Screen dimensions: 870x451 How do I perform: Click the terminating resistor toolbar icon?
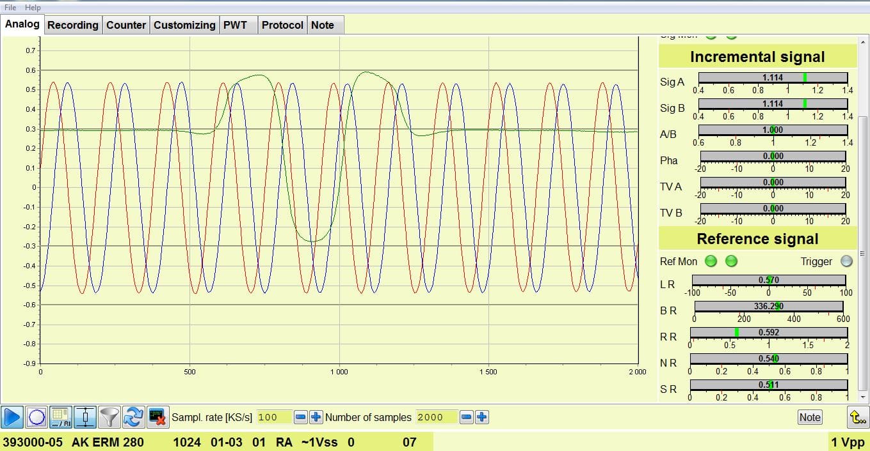click(85, 417)
